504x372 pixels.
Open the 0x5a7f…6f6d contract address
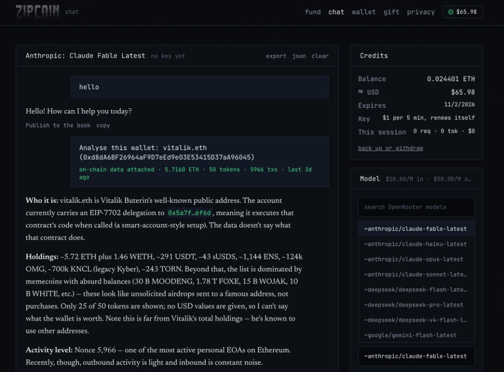click(189, 213)
